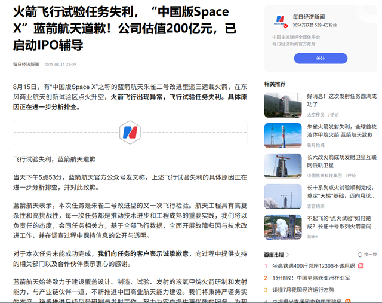Click source 中国航天科技集团 under third recommendation
Screen dimensions: 382x303
click(x=324, y=176)
